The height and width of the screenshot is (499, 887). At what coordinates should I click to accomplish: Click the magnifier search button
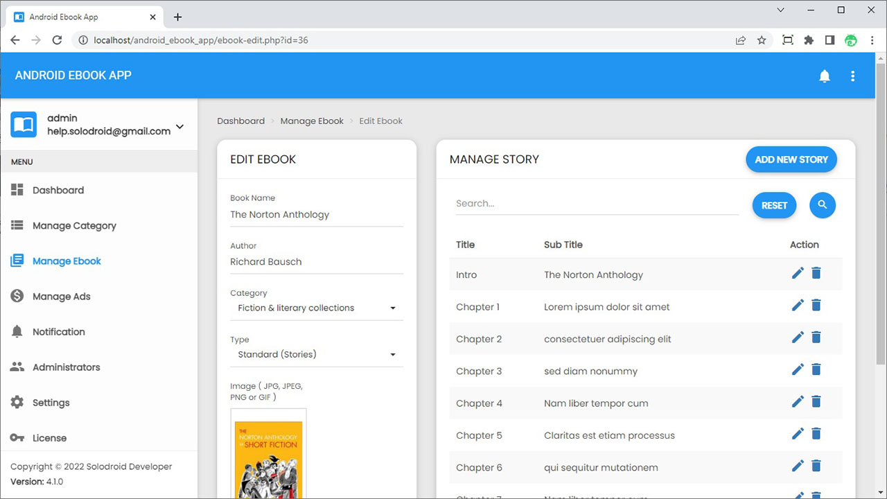point(823,204)
